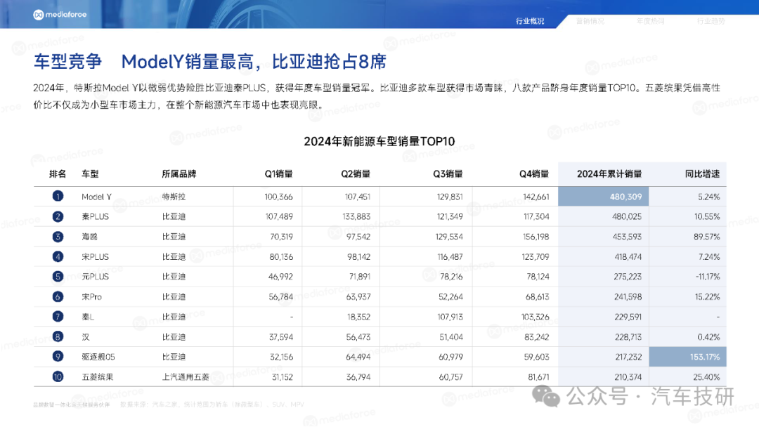Click the 车型 column header
Image resolution: width=759 pixels, height=427 pixels.
click(x=90, y=174)
